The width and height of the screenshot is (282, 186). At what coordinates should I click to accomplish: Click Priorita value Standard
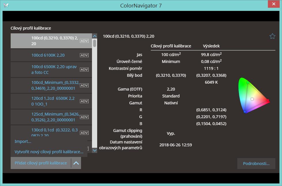[x=171, y=96]
